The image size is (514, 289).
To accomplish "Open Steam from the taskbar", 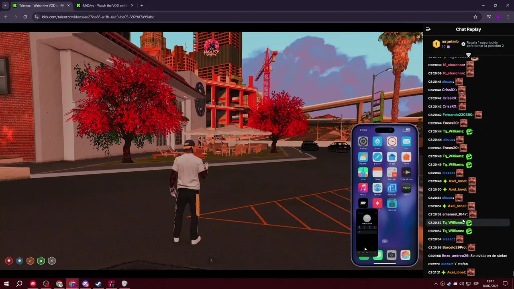I will [x=98, y=284].
